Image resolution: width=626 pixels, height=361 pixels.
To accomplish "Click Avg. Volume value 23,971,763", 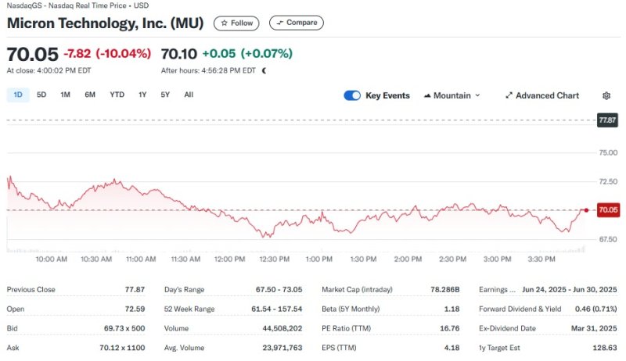I will pos(282,348).
